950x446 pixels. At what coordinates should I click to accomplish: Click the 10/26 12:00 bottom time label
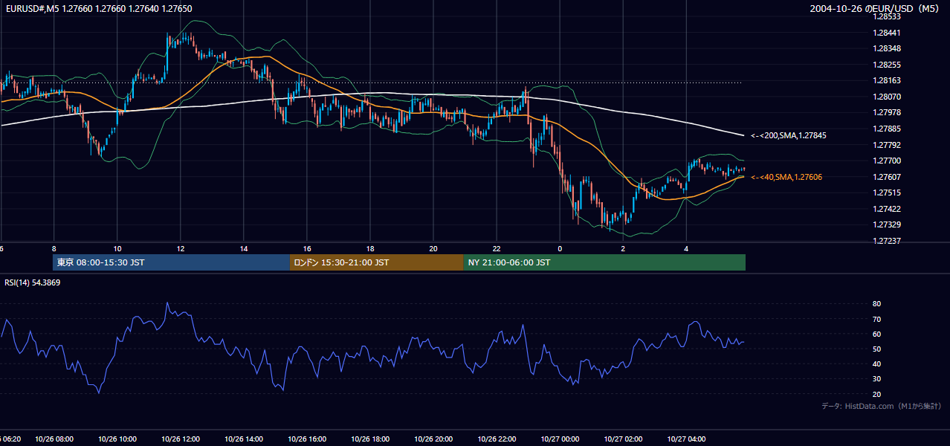(181, 439)
